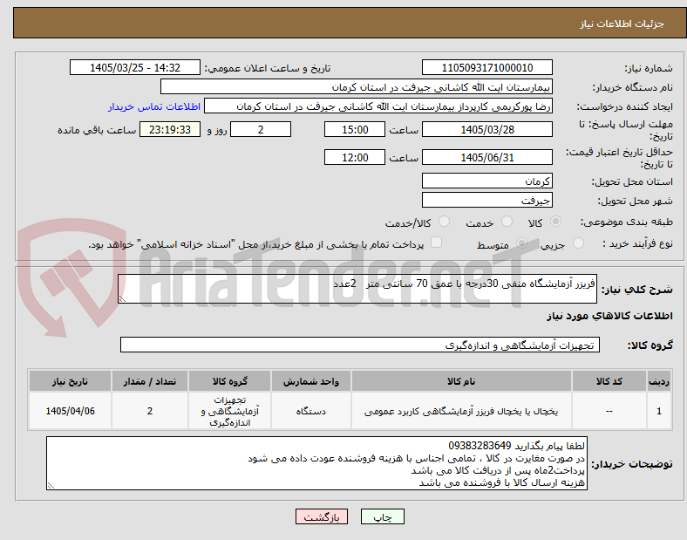Click the announcement date field 1405/03/25 - 14:32
This screenshot has height=540, width=687.
(135, 68)
